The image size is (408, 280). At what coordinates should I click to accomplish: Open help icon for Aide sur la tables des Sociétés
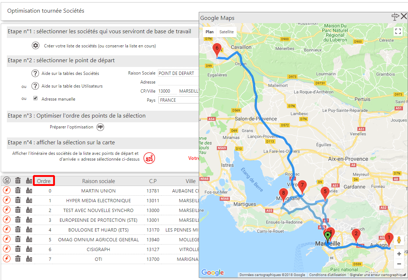pyautogui.click(x=35, y=73)
